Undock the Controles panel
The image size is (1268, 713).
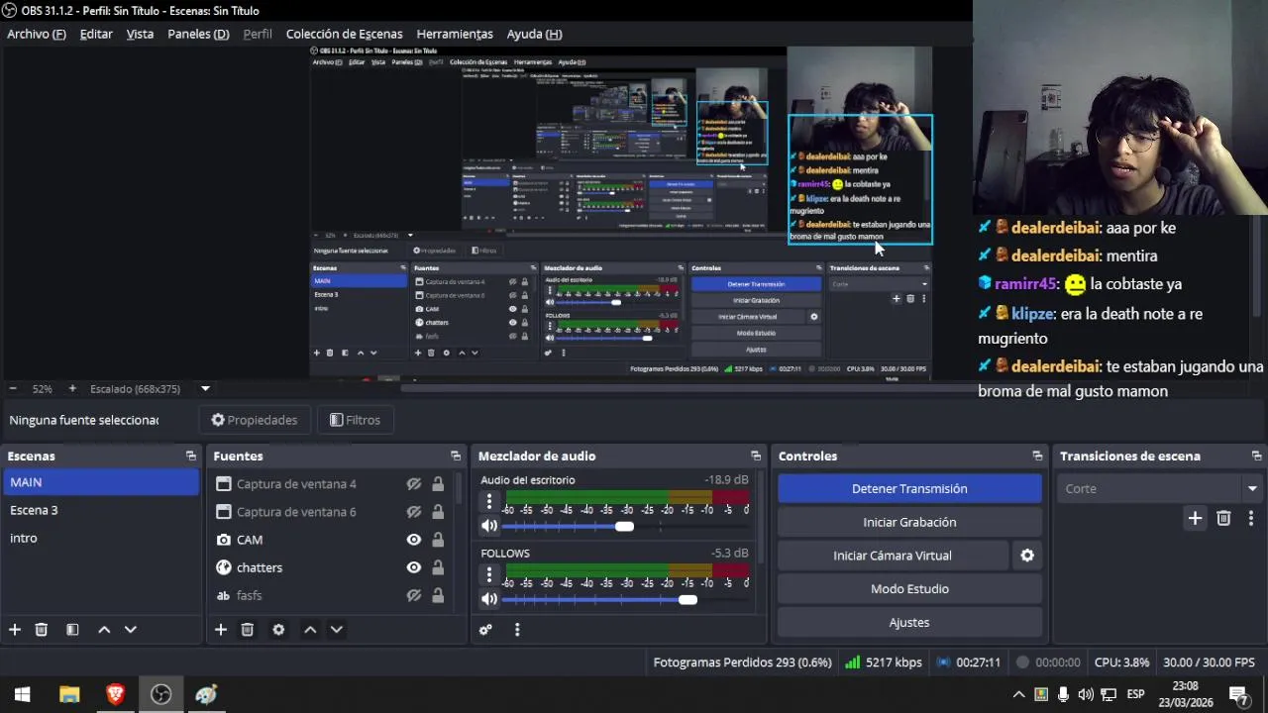point(1037,457)
